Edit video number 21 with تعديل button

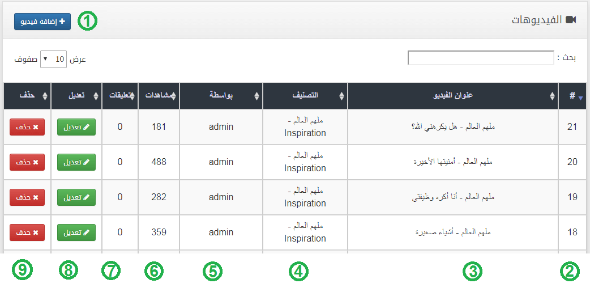(76, 127)
